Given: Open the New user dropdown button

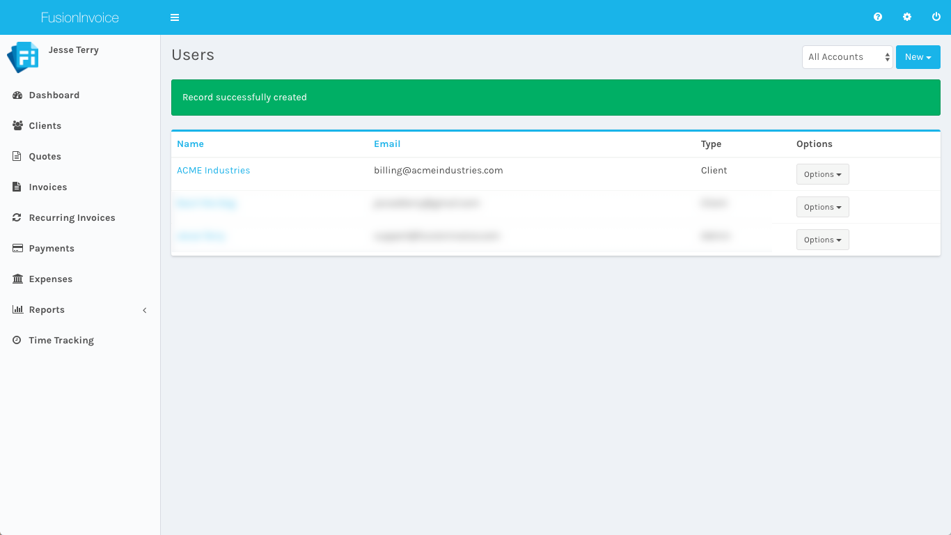Looking at the screenshot, I should [918, 57].
